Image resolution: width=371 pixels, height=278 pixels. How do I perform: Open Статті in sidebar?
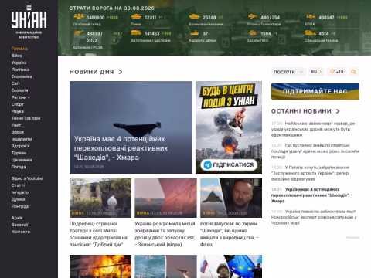point(18,185)
